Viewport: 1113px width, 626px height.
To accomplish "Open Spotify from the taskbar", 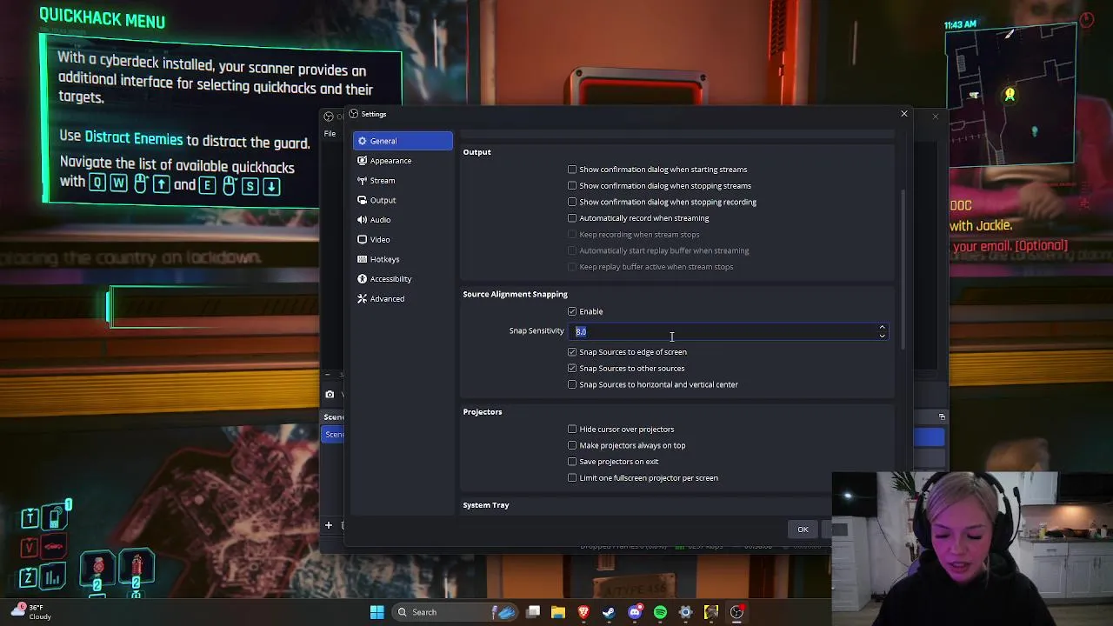I will (660, 612).
